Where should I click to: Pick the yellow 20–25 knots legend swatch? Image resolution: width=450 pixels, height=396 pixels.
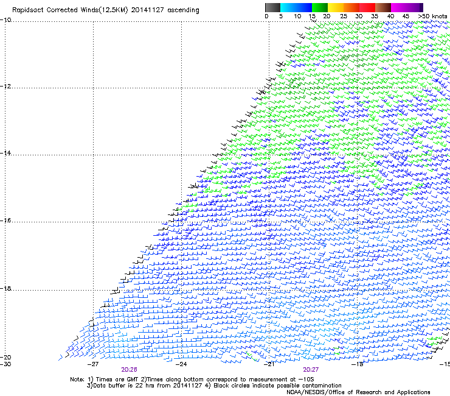click(336, 7)
